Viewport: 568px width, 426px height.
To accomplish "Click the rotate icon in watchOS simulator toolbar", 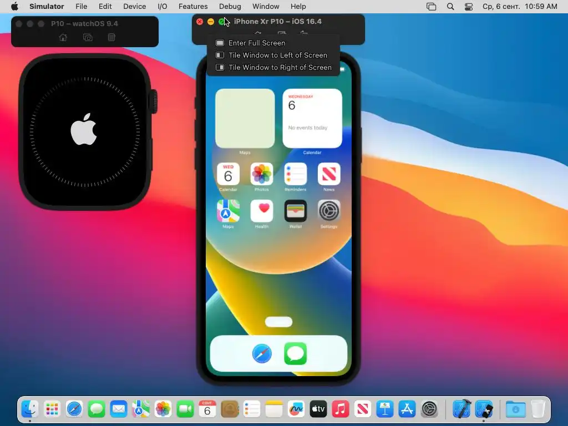I will point(111,37).
